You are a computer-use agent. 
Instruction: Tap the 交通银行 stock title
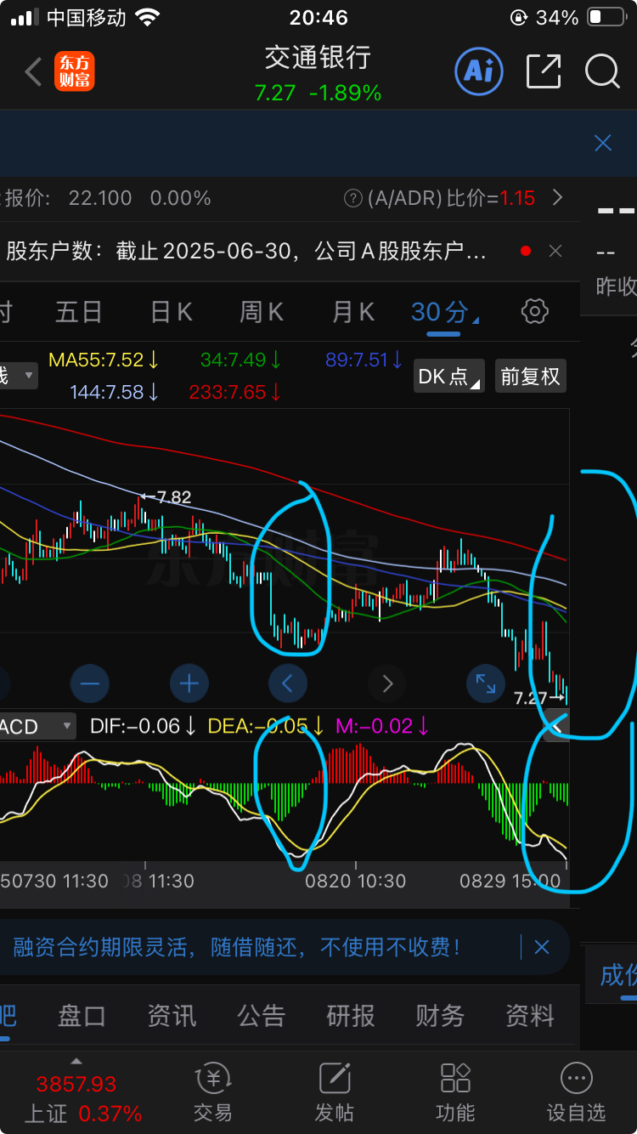(x=318, y=58)
